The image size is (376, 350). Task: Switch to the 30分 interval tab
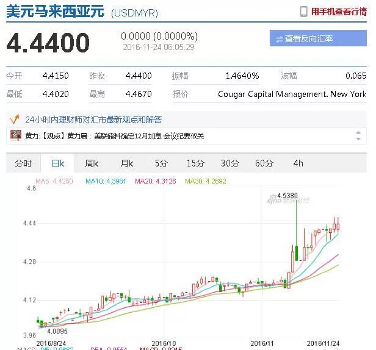click(230, 163)
